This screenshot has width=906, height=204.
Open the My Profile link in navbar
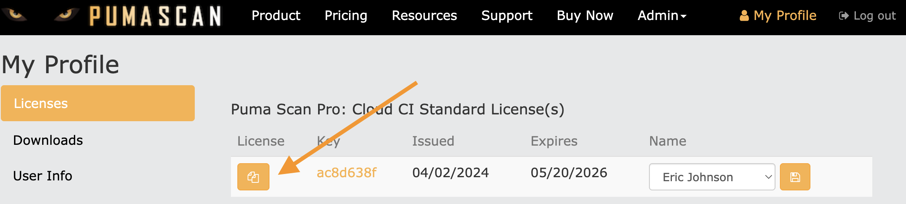tap(778, 16)
